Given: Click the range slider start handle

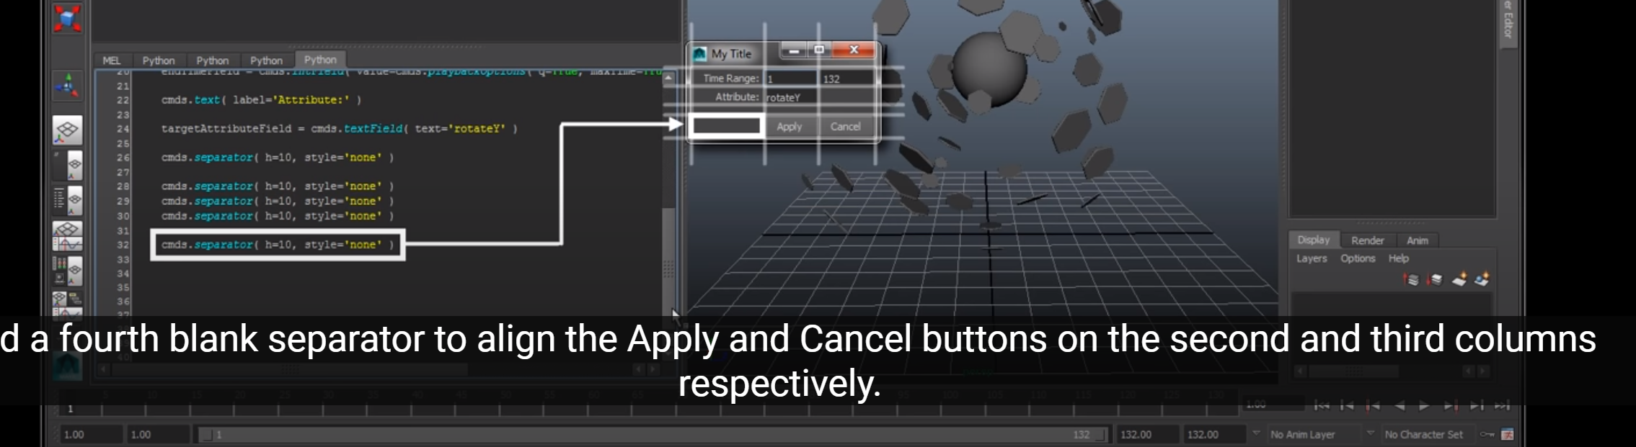Looking at the screenshot, I should (x=205, y=435).
